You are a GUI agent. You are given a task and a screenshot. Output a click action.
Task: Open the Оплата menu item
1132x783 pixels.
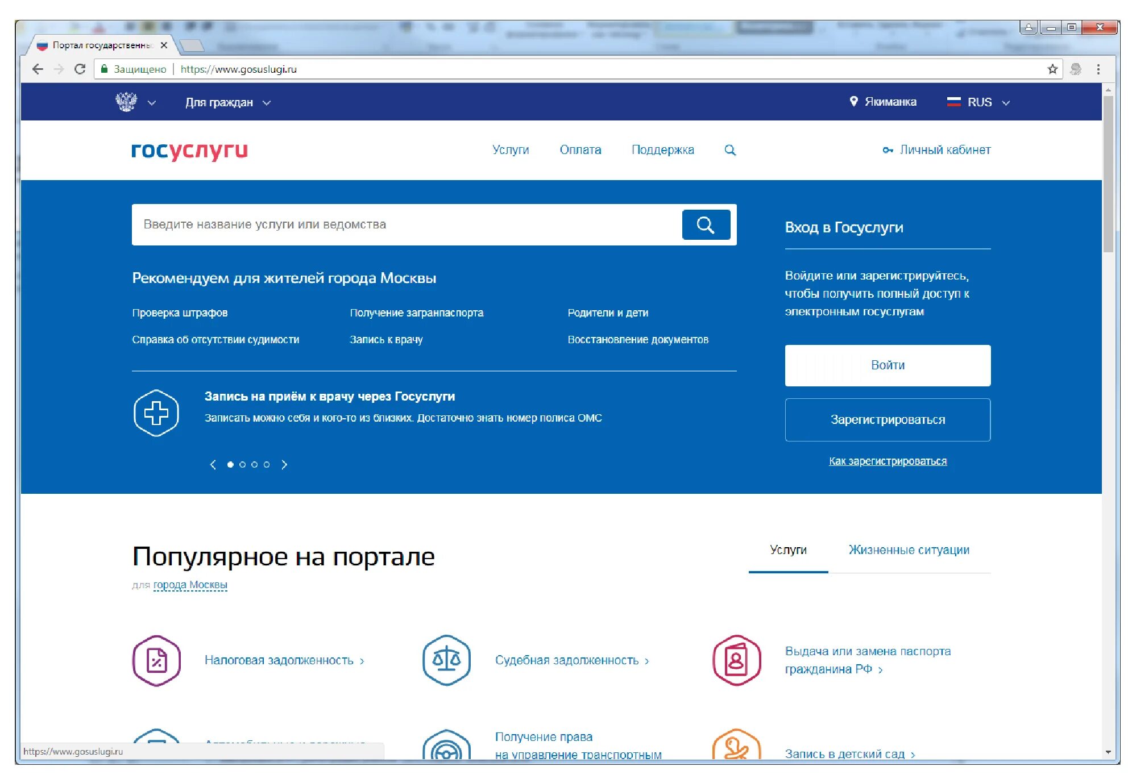tap(580, 150)
